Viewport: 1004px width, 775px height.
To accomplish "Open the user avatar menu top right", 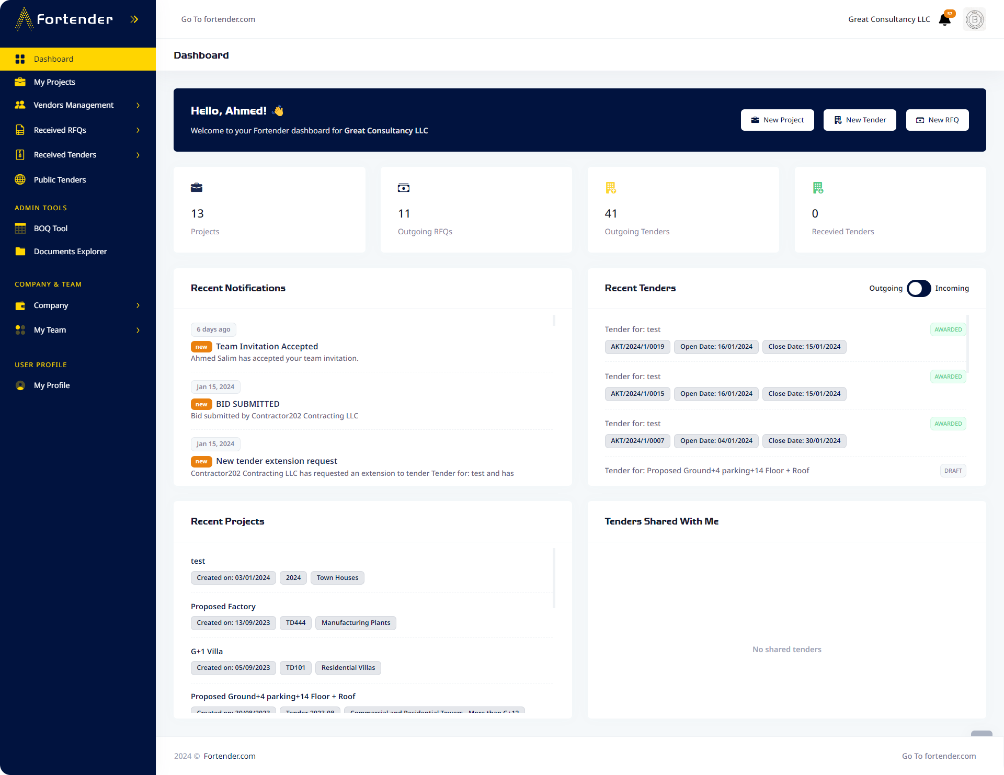I will (974, 19).
